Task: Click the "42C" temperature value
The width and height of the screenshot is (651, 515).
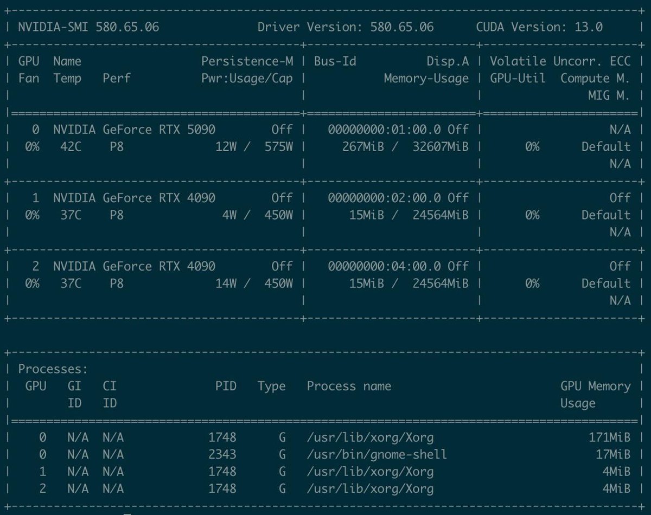Action: pos(71,147)
